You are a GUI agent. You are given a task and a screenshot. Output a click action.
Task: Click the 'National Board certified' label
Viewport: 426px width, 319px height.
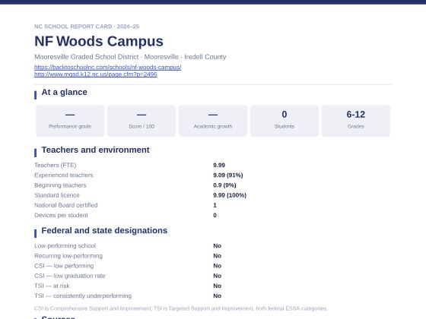point(66,205)
